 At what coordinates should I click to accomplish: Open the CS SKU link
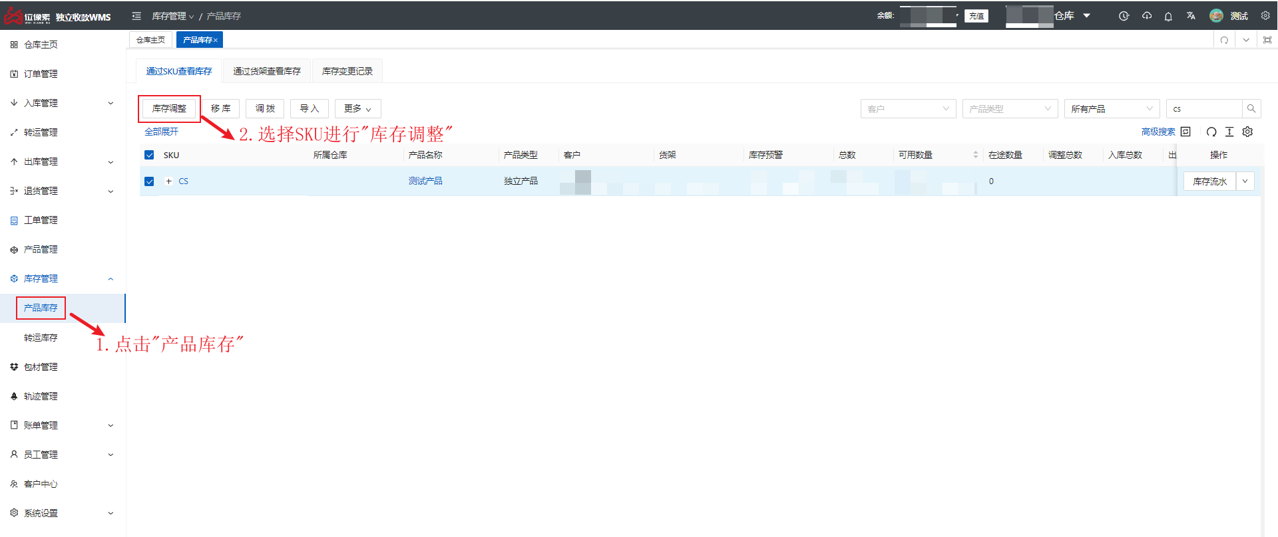click(x=184, y=181)
